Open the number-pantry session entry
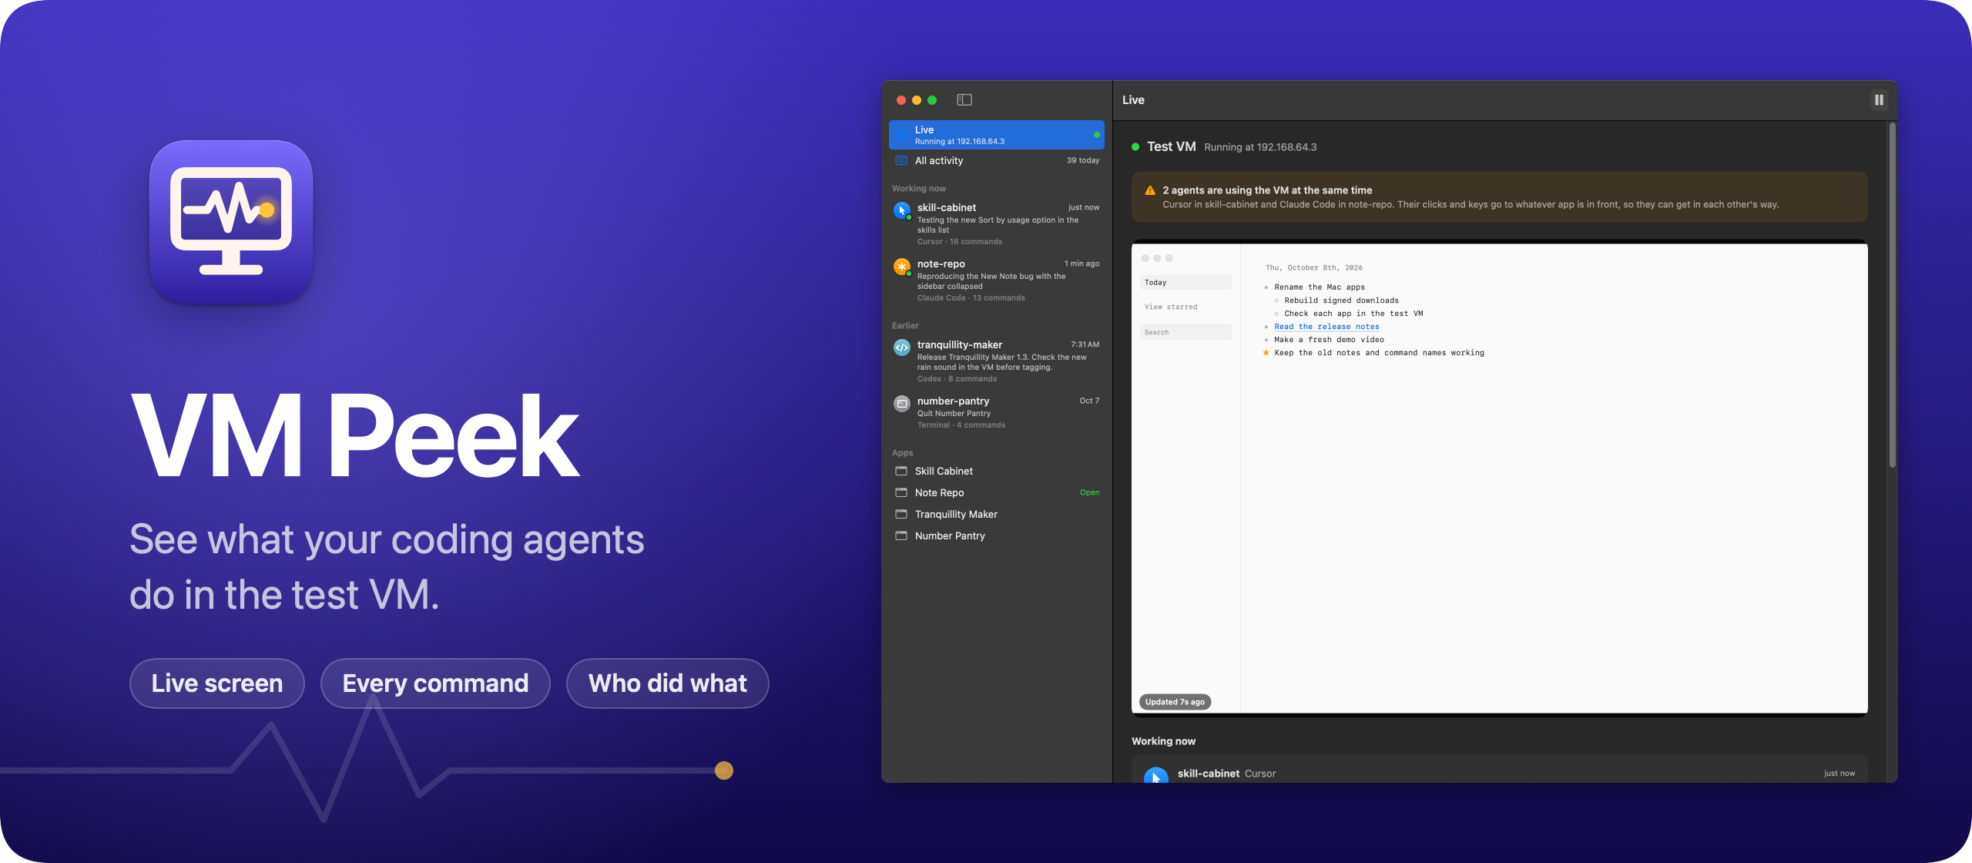The width and height of the screenshot is (1972, 863). (996, 412)
